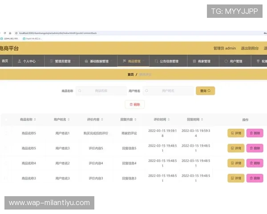Expand the 个人中心 dropdown arrow

[x=38, y=61]
